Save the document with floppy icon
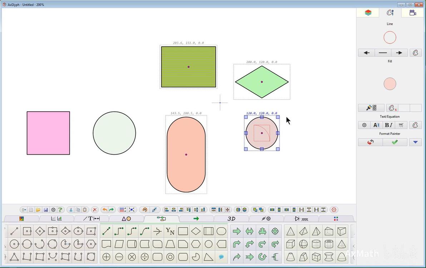This screenshot has height=268, width=426. [x=46, y=210]
